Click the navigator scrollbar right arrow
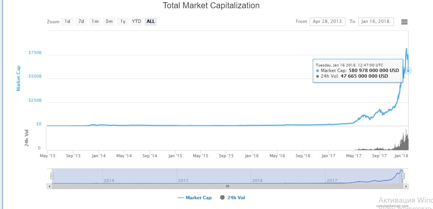This screenshot has height=209, width=433. (x=406, y=186)
